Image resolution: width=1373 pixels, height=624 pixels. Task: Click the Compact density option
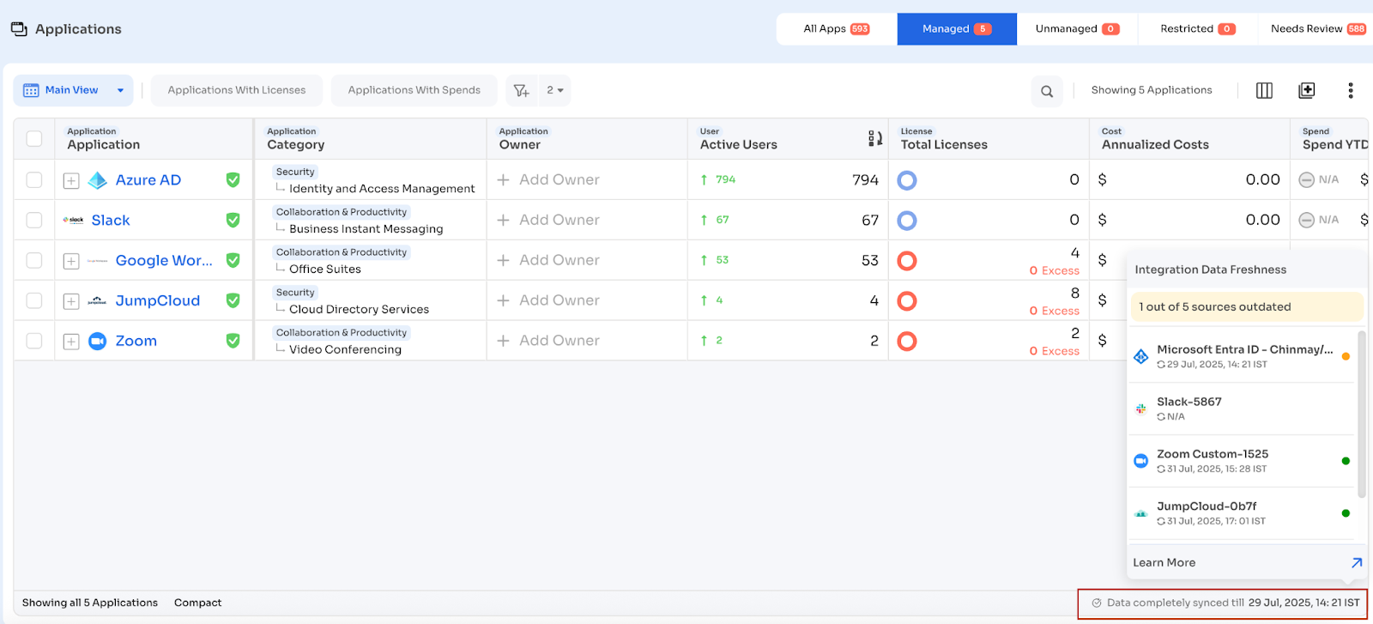pyautogui.click(x=197, y=603)
